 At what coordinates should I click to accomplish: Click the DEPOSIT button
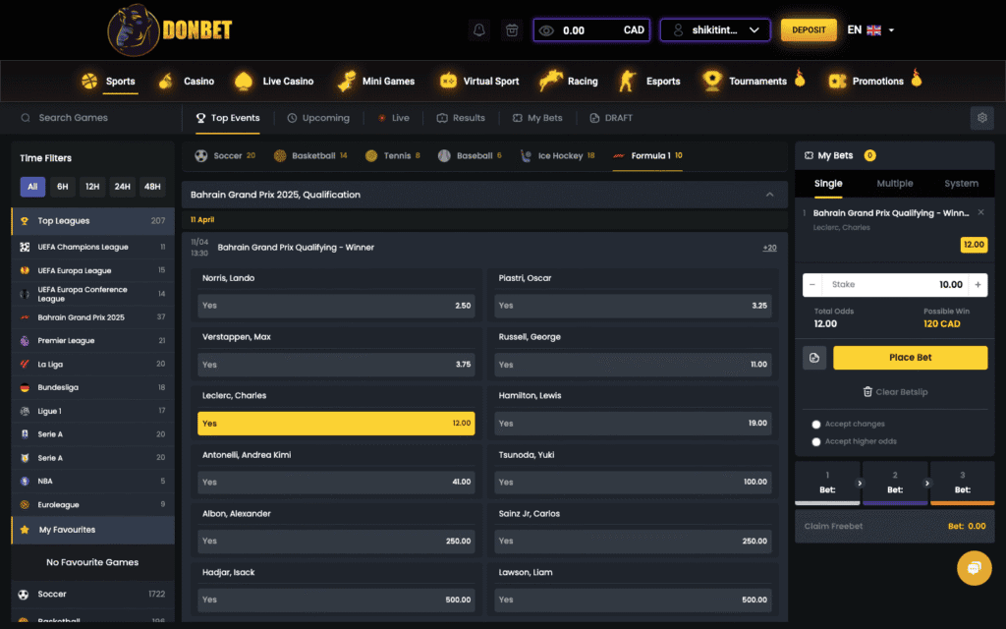(809, 30)
